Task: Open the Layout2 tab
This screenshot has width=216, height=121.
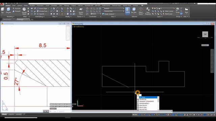Action: [x=19, y=114]
